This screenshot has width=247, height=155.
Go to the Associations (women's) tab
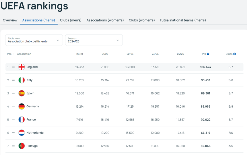105,20
